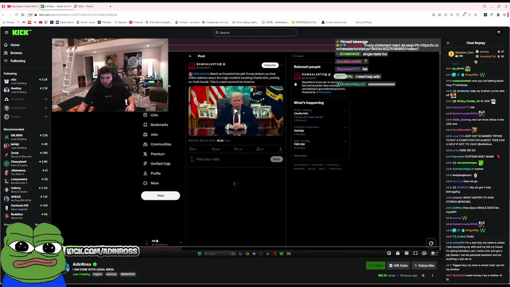Viewport: 510px width, 287px height.
Task: Click the English tag
Action: [x=98, y=274]
